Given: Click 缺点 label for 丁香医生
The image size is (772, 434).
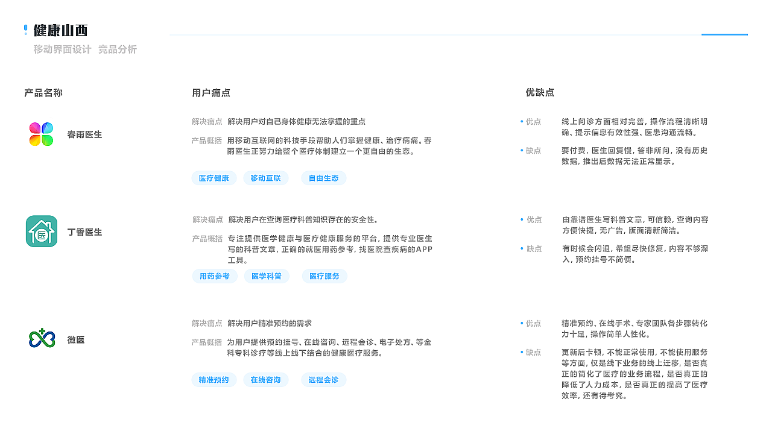Looking at the screenshot, I should (534, 248).
